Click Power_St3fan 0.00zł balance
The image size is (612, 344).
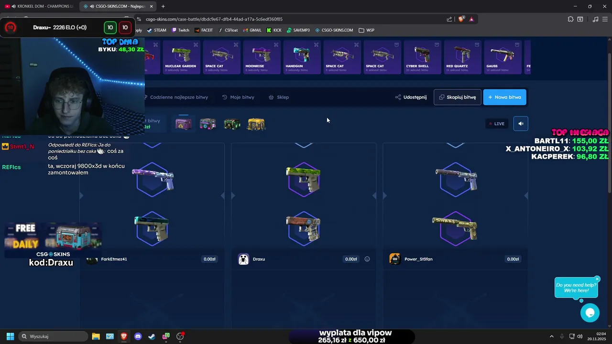513,259
